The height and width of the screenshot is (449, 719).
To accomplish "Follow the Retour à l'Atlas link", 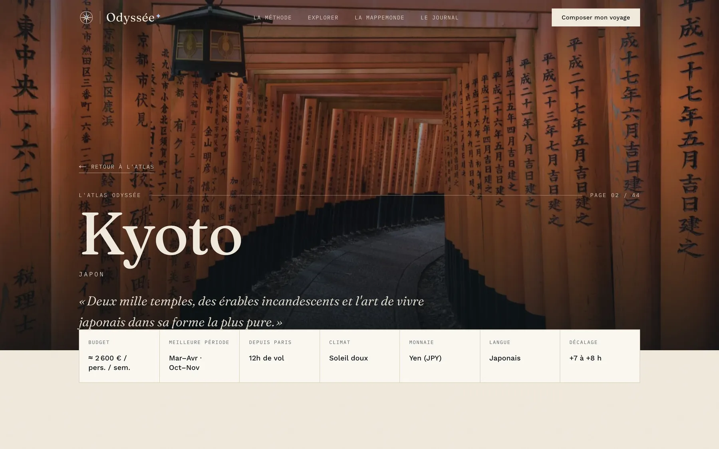I will pos(117,167).
